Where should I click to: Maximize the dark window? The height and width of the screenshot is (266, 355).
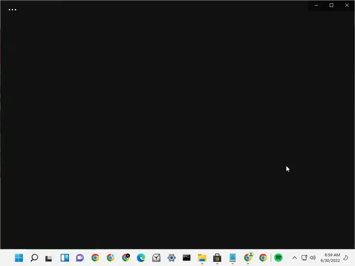[x=331, y=5]
